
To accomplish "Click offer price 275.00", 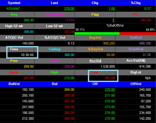I will [110, 119].
